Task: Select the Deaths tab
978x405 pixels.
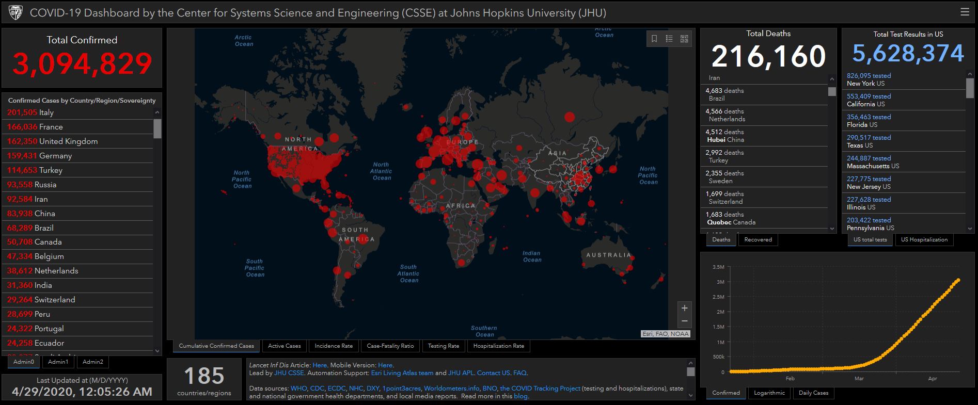Action: 721,239
